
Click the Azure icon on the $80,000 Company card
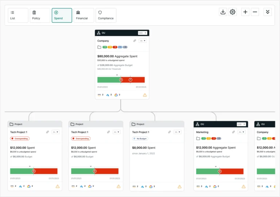tap(108, 95)
